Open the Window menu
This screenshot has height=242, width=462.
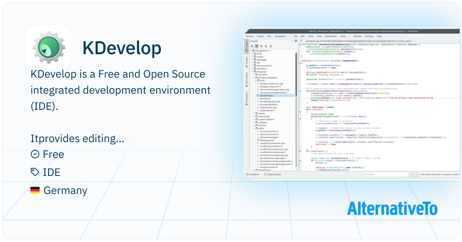tap(357, 36)
